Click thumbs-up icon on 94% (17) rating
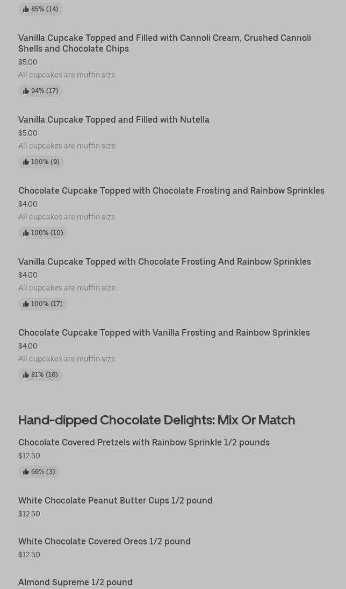Image resolution: width=346 pixels, height=589 pixels. click(26, 91)
